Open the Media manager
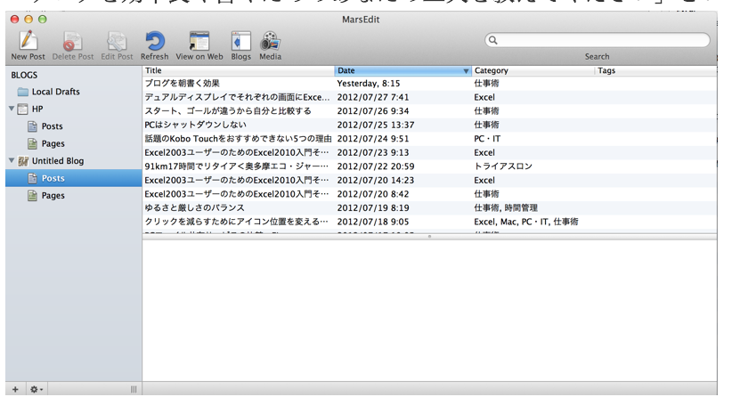 coord(271,45)
